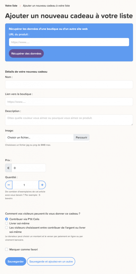Focus the URL du produit field
This screenshot has width=136, height=274.
[x=69, y=42]
